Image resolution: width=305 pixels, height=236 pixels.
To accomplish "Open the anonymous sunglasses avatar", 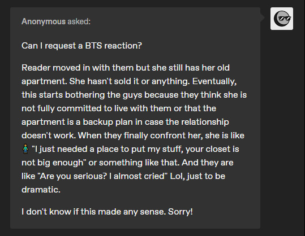I will click(x=282, y=19).
